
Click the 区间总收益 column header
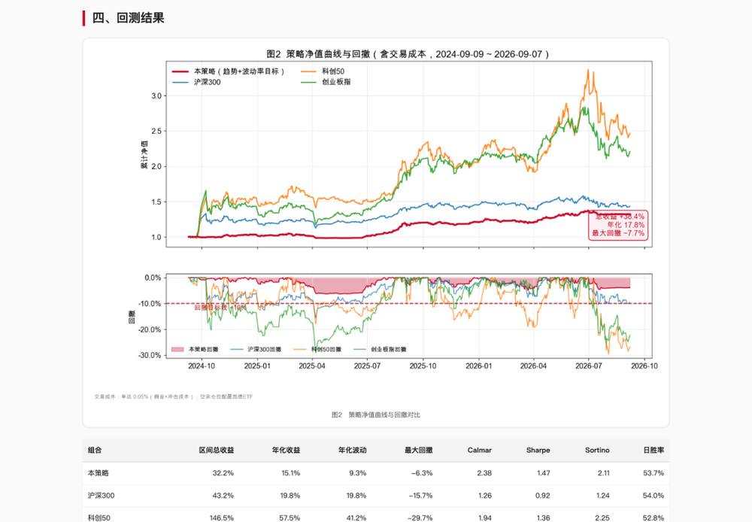point(217,450)
